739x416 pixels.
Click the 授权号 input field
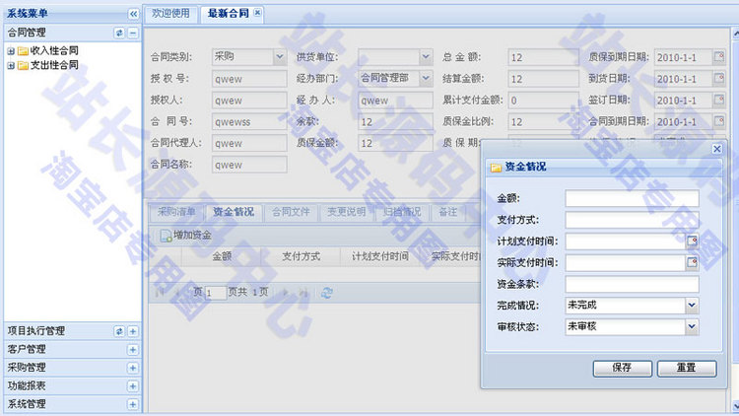coord(249,79)
